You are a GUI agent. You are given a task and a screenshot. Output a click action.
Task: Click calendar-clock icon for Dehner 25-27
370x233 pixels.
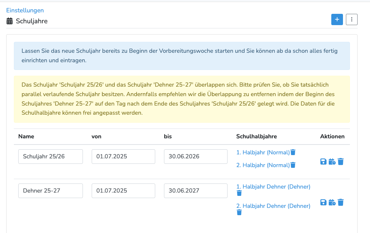pos(332,202)
